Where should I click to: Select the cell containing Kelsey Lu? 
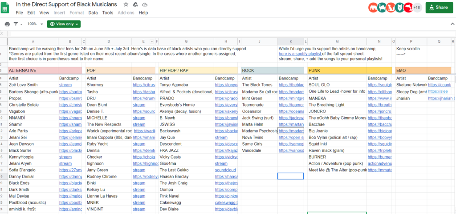(x=109, y=190)
